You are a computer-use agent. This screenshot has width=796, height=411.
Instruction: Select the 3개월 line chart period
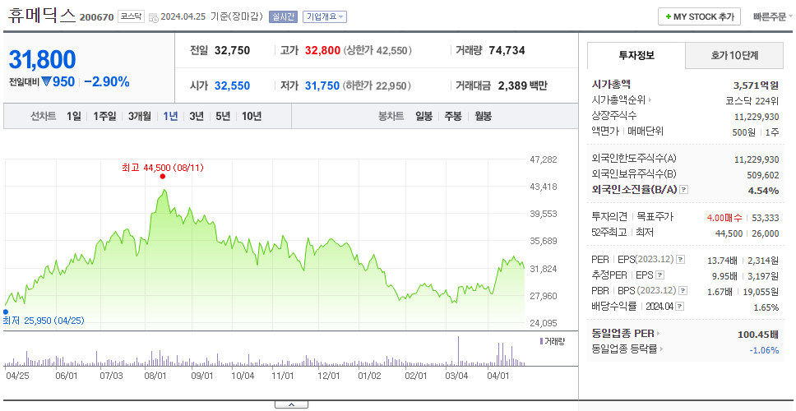[140, 116]
